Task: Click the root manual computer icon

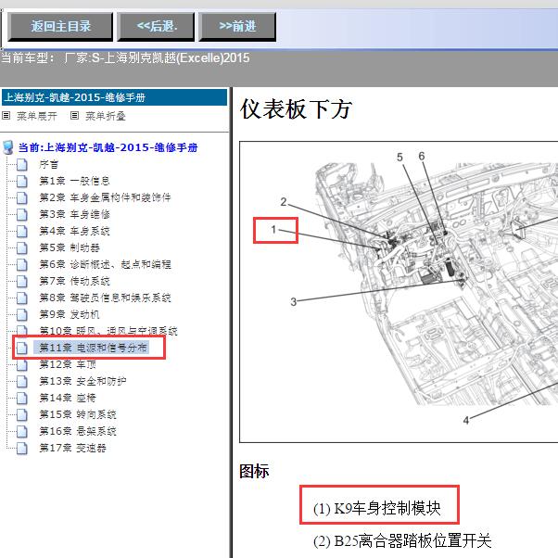Action: tap(8, 147)
